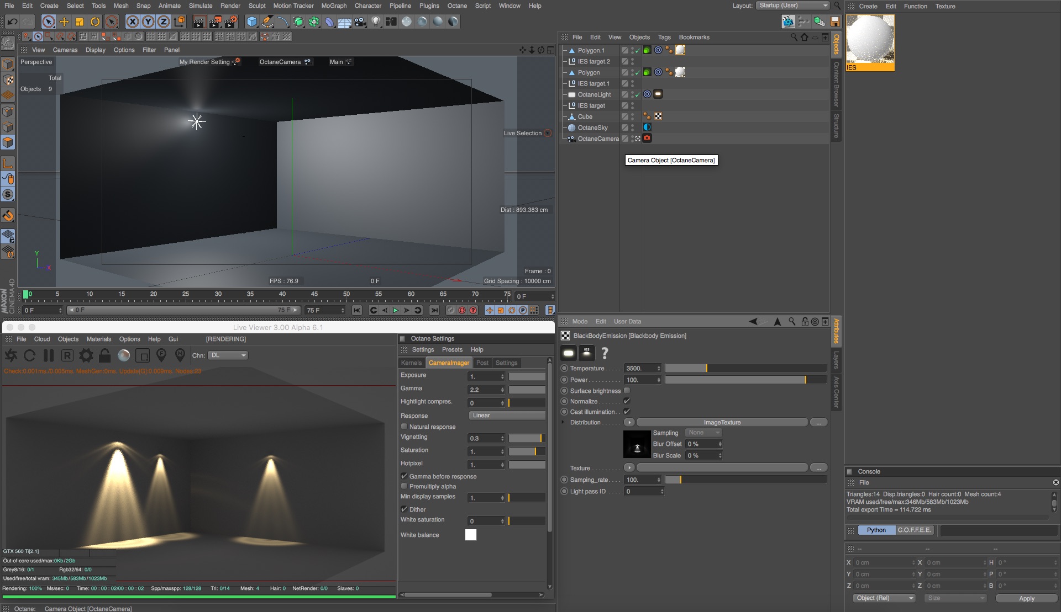Image resolution: width=1061 pixels, height=612 pixels.
Task: Open Live Viewer settings gear
Action: [86, 355]
